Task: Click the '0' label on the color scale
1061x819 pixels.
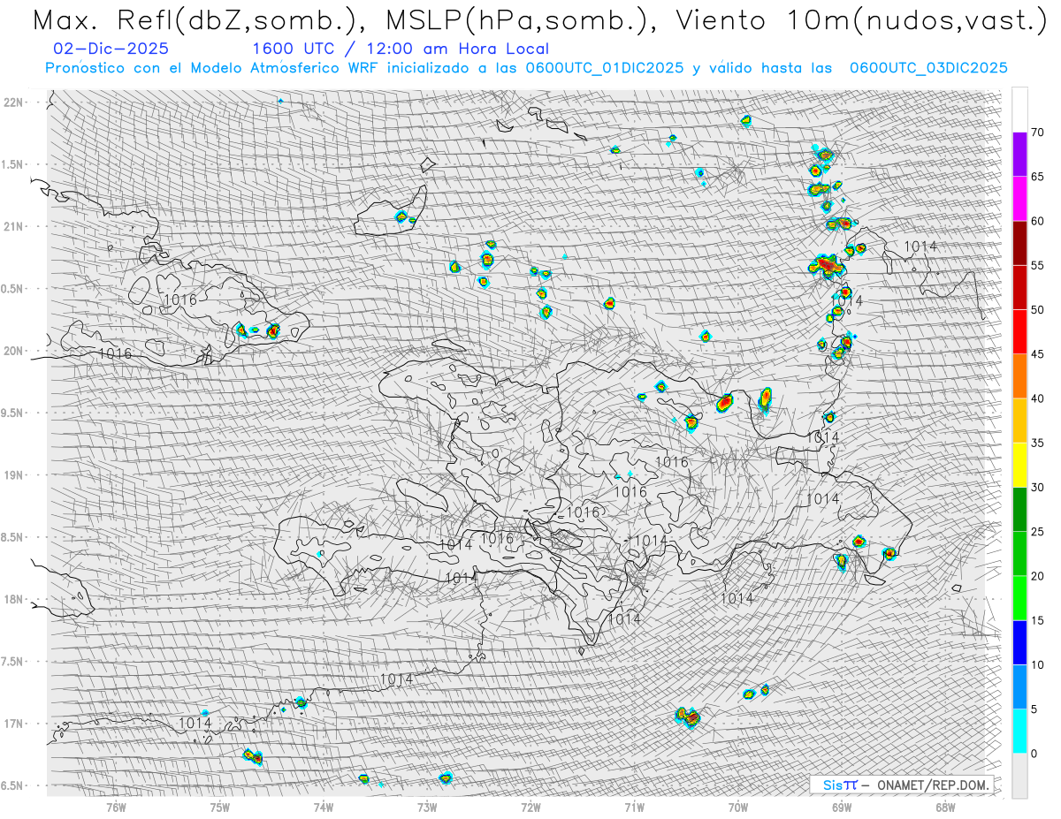Action: [1034, 754]
